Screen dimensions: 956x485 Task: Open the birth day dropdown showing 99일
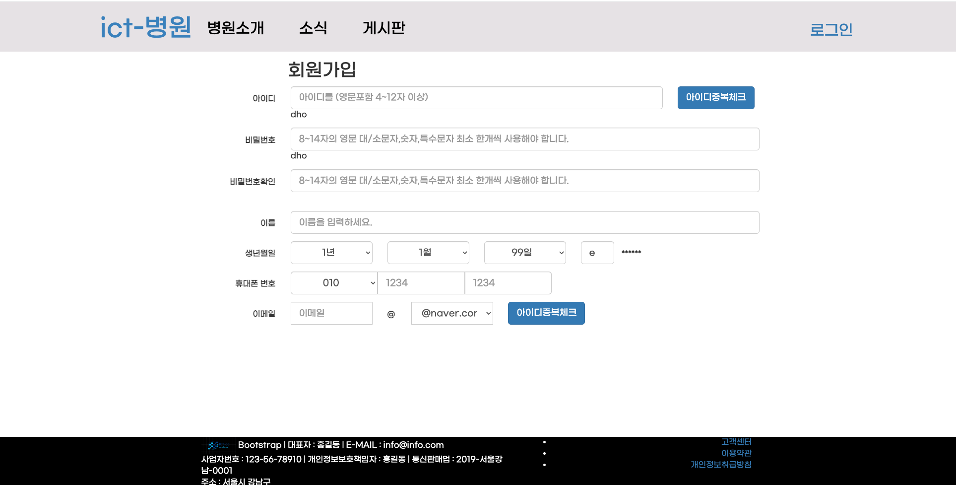524,253
